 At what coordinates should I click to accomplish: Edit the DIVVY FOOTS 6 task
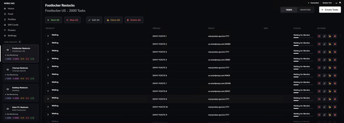point(324,76)
